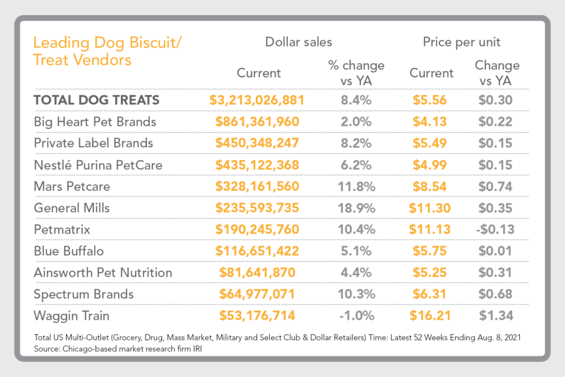Click Private Label Brands sales $450,348,247

[257, 143]
